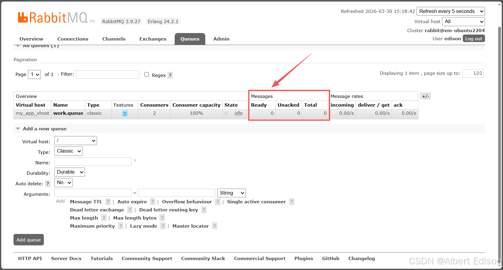
Task: Open help for Maximum priority
Action: point(120,226)
